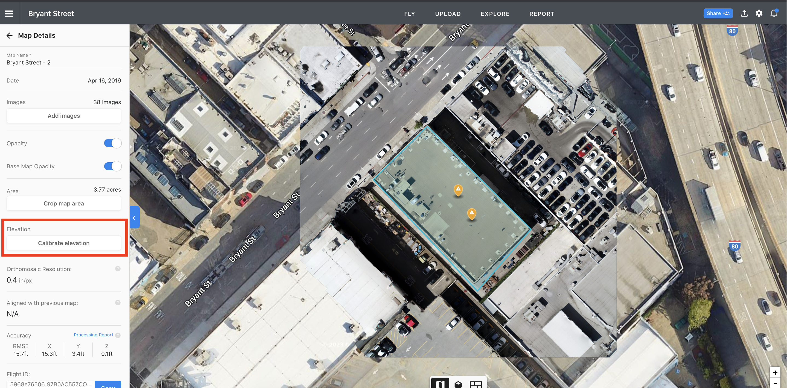Viewport: 787px width, 388px height.
Task: Click the lower warning marker on roof
Action: [x=472, y=214]
